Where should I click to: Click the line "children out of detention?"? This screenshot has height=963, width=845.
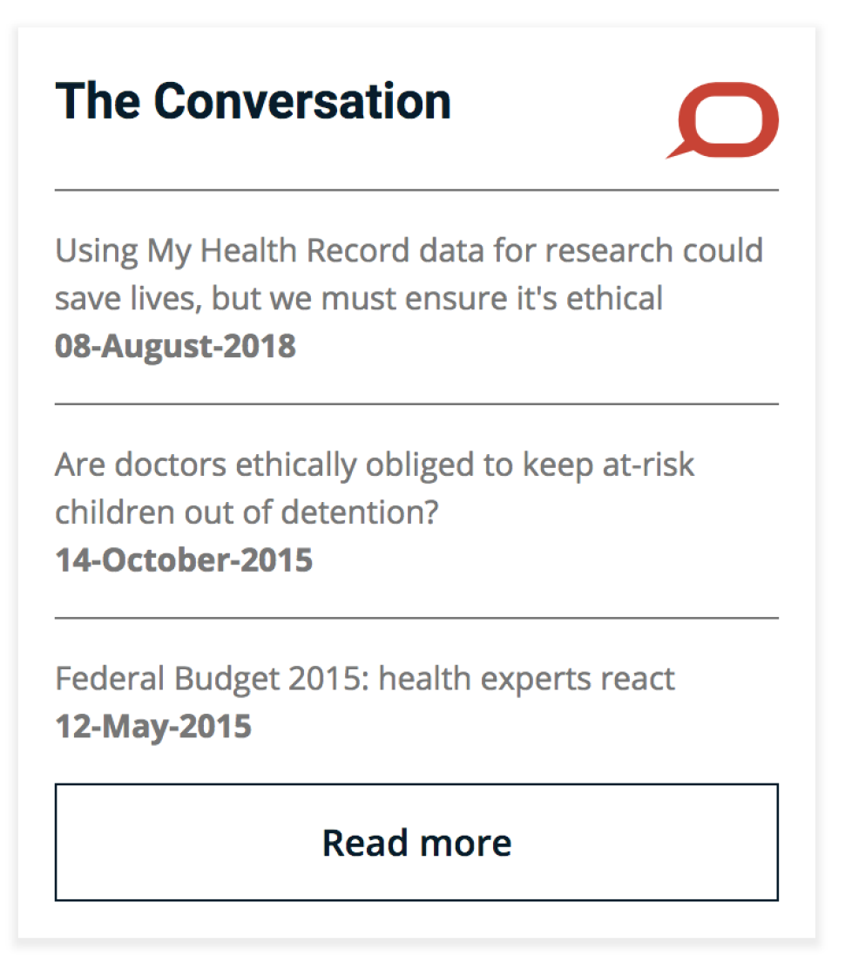pos(246,512)
